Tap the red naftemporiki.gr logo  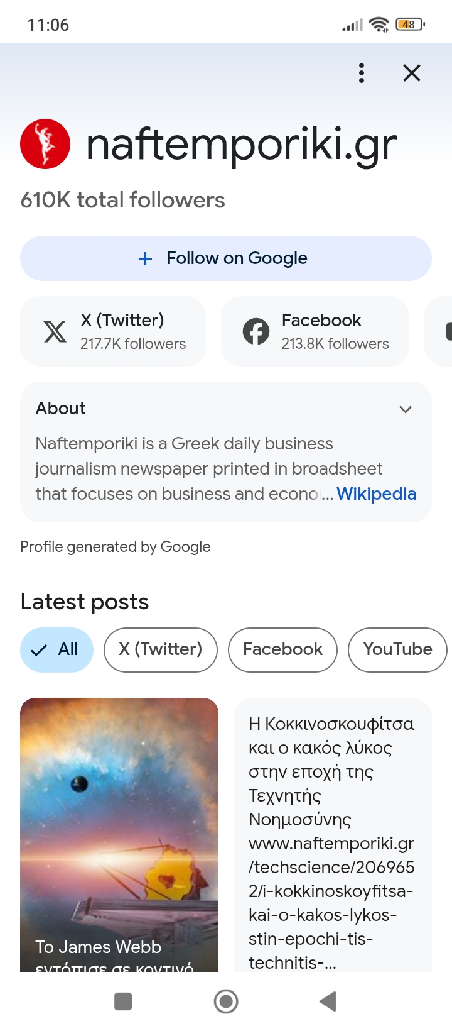point(45,144)
